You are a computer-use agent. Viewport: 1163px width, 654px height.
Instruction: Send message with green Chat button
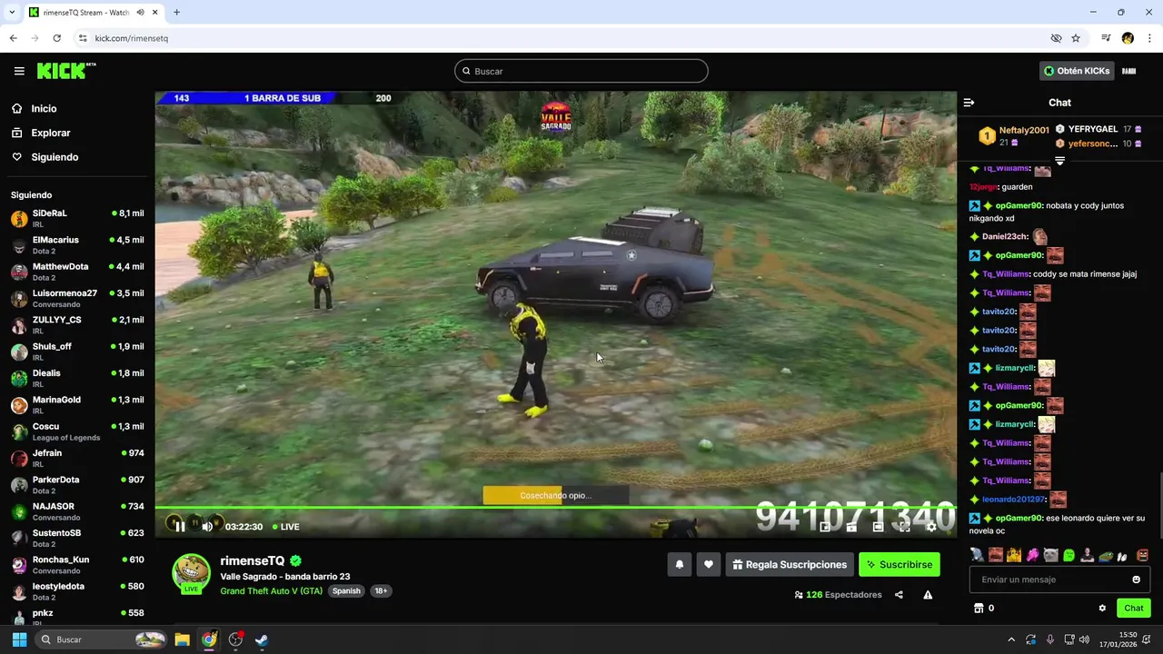click(x=1134, y=609)
